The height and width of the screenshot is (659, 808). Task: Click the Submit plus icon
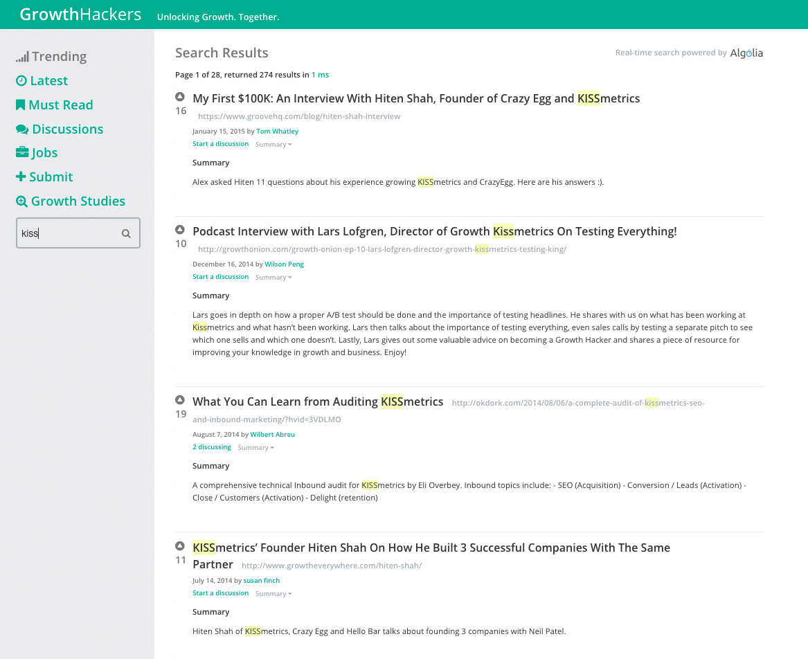pos(21,177)
